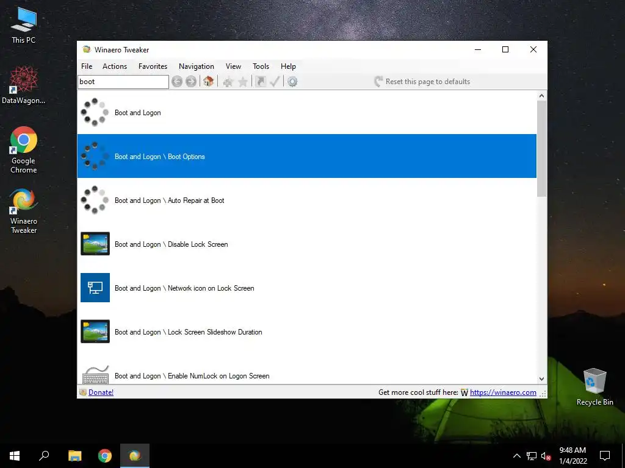
Task: Click the Disable Lock Screen picture icon
Action: click(95, 244)
